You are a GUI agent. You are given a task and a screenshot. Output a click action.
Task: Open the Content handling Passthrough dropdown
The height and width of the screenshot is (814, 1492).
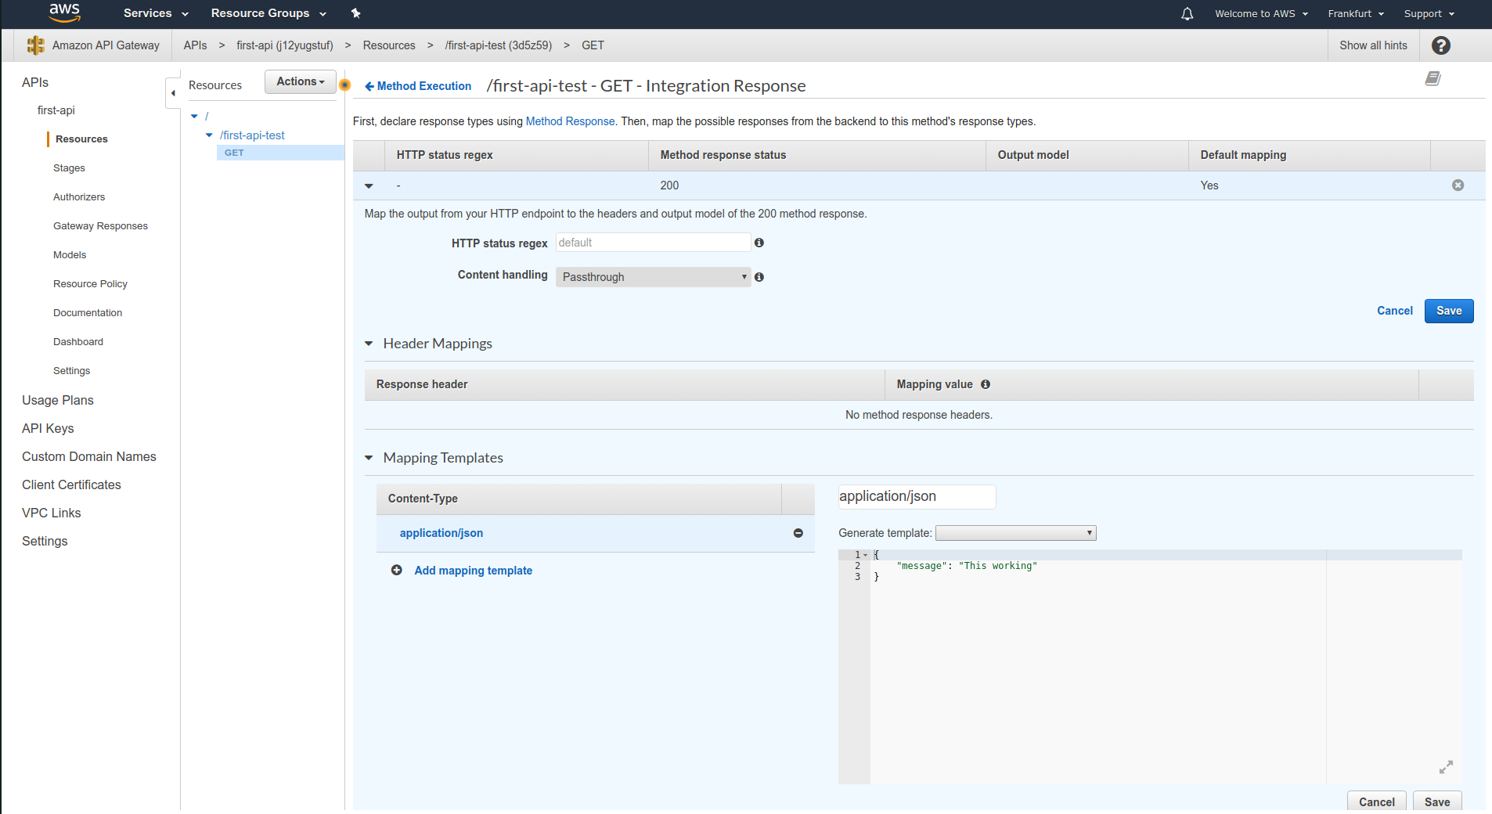click(654, 277)
